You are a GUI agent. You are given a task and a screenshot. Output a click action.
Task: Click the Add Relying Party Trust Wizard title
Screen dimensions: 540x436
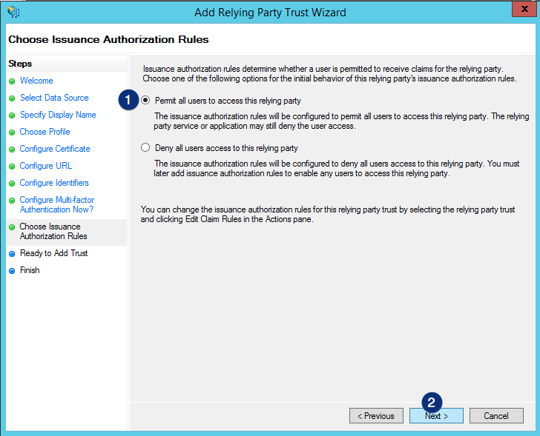pos(270,13)
